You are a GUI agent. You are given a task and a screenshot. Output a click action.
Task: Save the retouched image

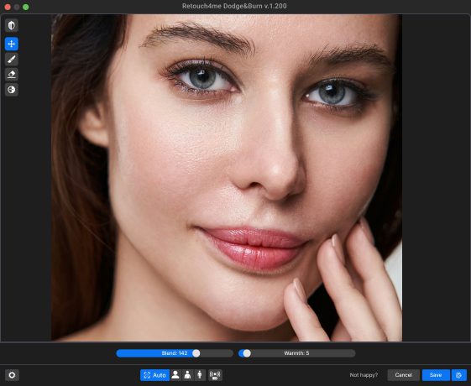pyautogui.click(x=436, y=375)
